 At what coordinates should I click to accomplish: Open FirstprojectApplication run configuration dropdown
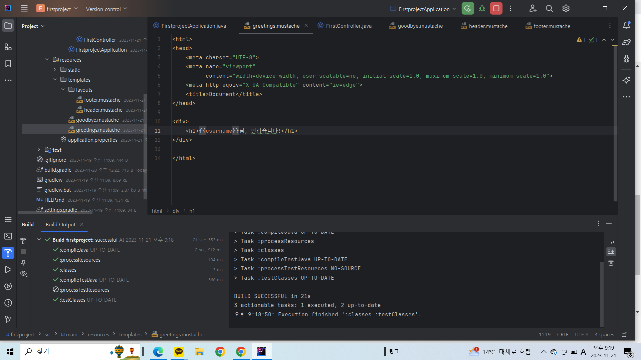(x=423, y=9)
